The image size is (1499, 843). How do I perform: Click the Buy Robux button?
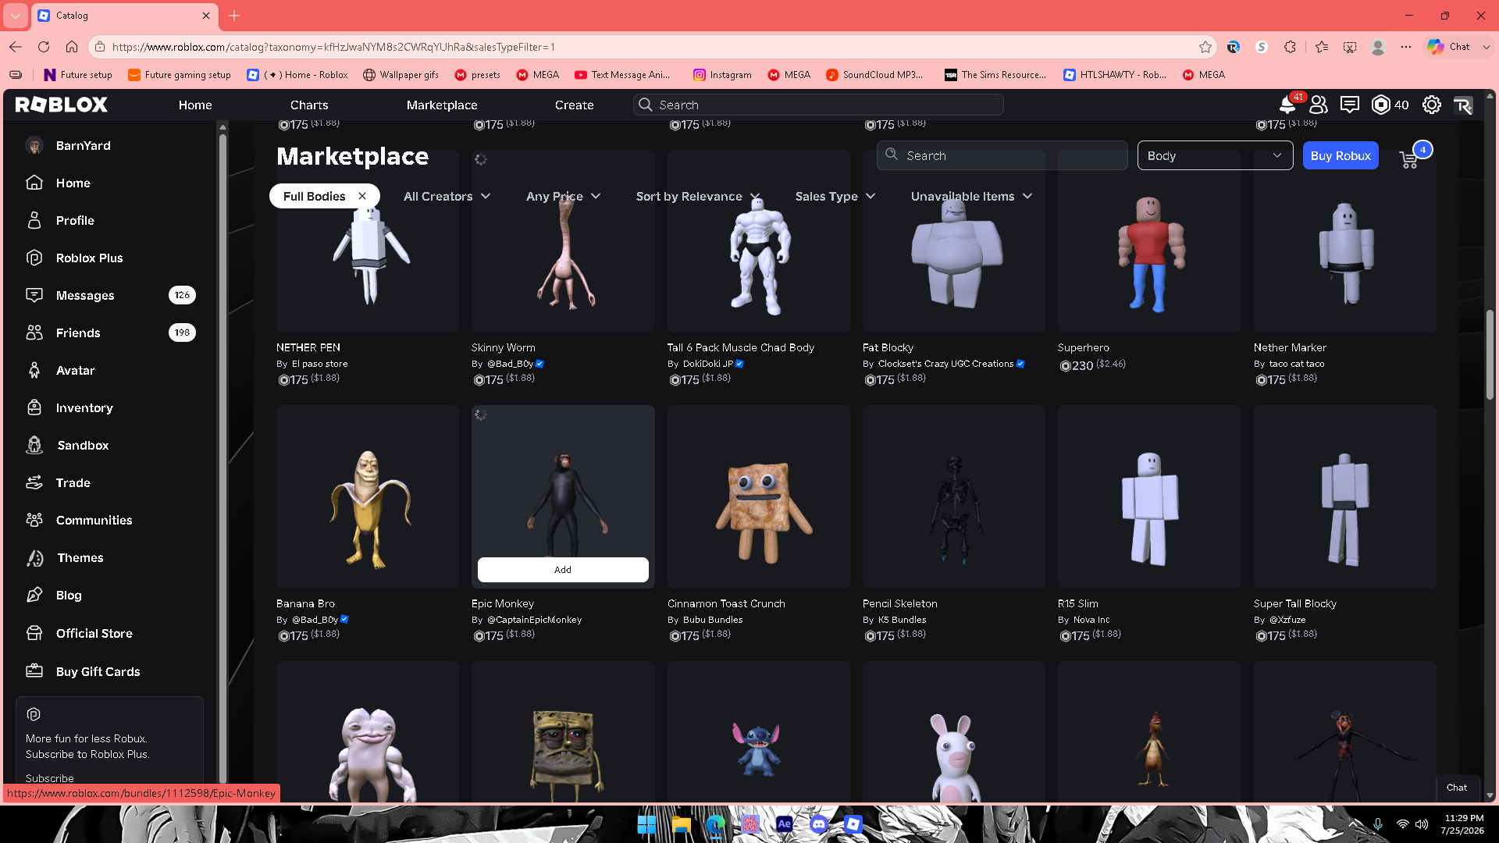tap(1341, 155)
